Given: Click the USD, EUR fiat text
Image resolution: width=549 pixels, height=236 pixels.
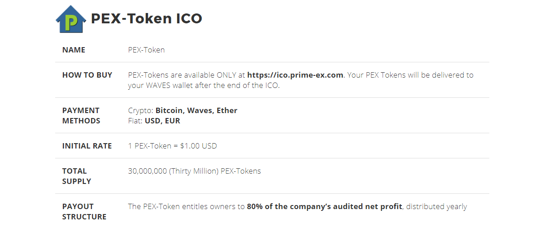Looking at the screenshot, I should click(x=162, y=121).
